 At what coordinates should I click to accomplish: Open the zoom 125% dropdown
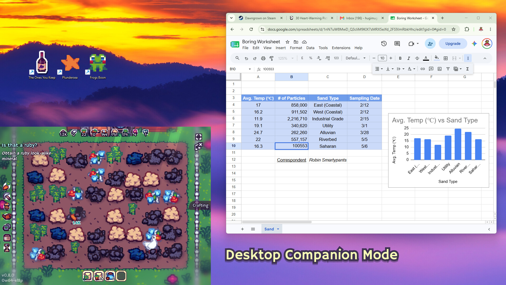[286, 58]
